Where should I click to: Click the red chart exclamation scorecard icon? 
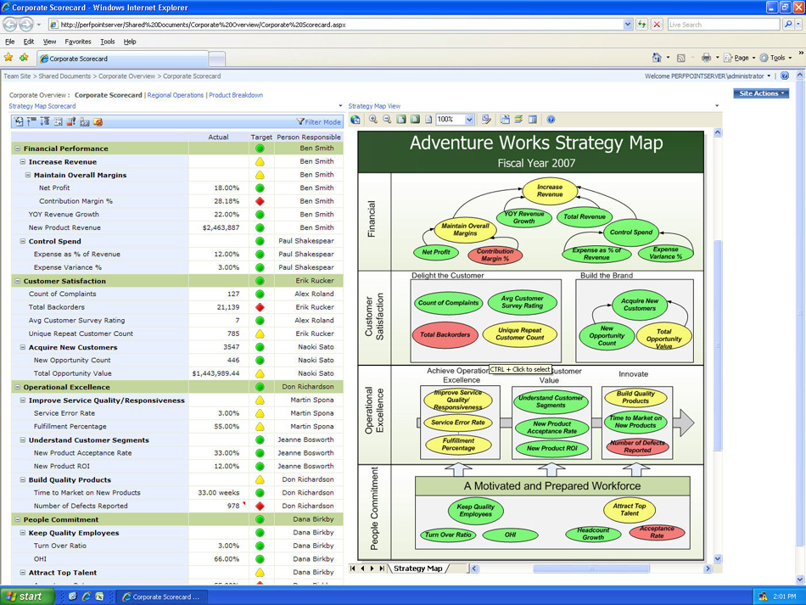click(71, 122)
